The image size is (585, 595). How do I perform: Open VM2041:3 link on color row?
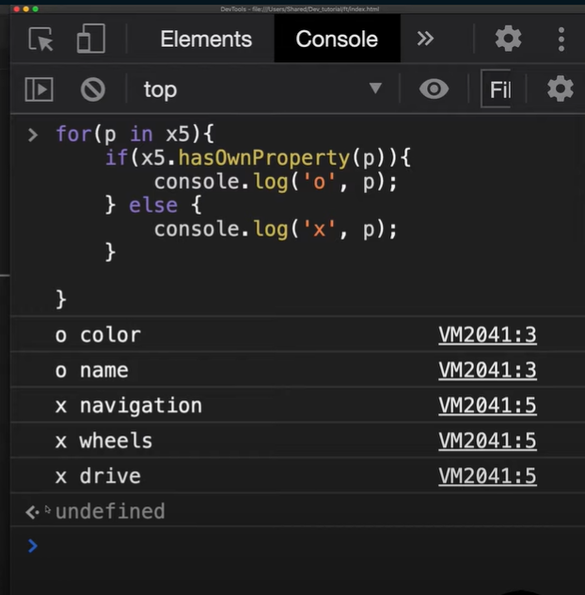coord(487,335)
